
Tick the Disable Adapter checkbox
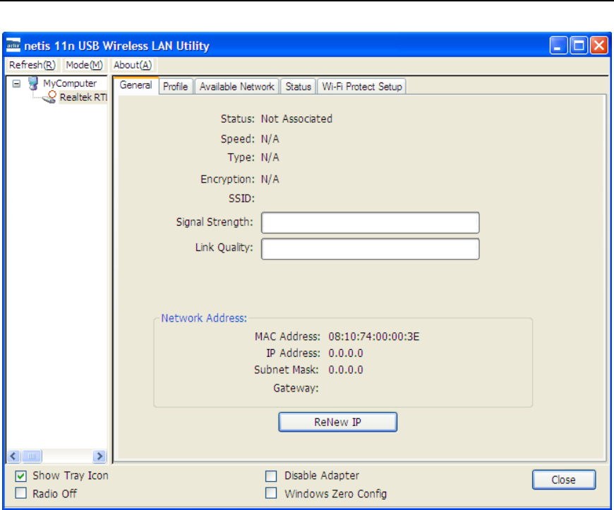tap(271, 476)
